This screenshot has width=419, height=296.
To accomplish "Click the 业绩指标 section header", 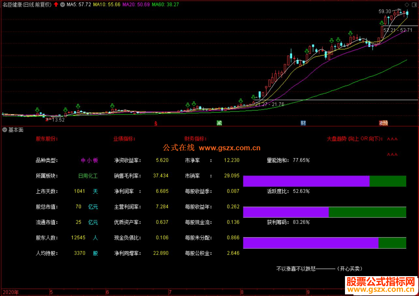I will coord(124,139).
